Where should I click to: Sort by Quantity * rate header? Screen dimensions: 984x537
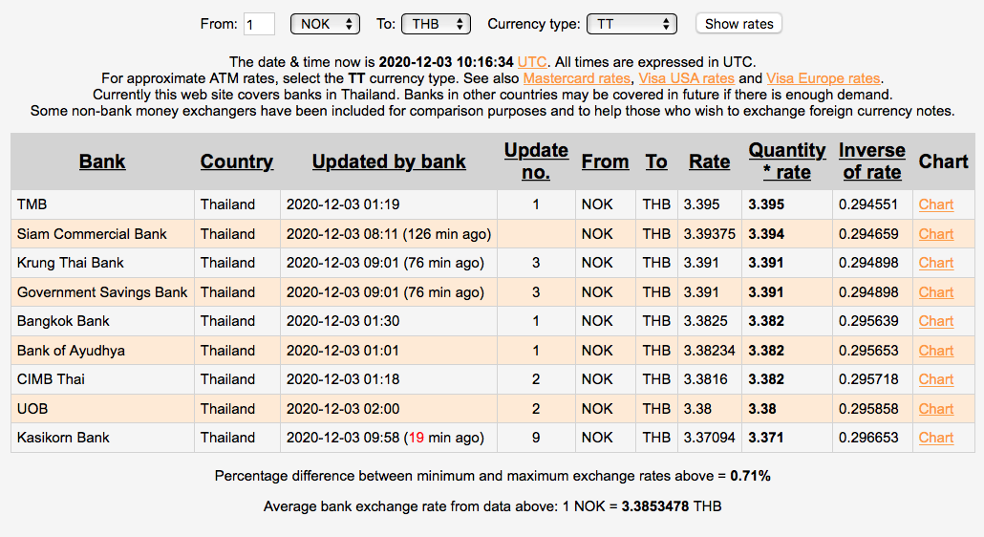(x=787, y=161)
